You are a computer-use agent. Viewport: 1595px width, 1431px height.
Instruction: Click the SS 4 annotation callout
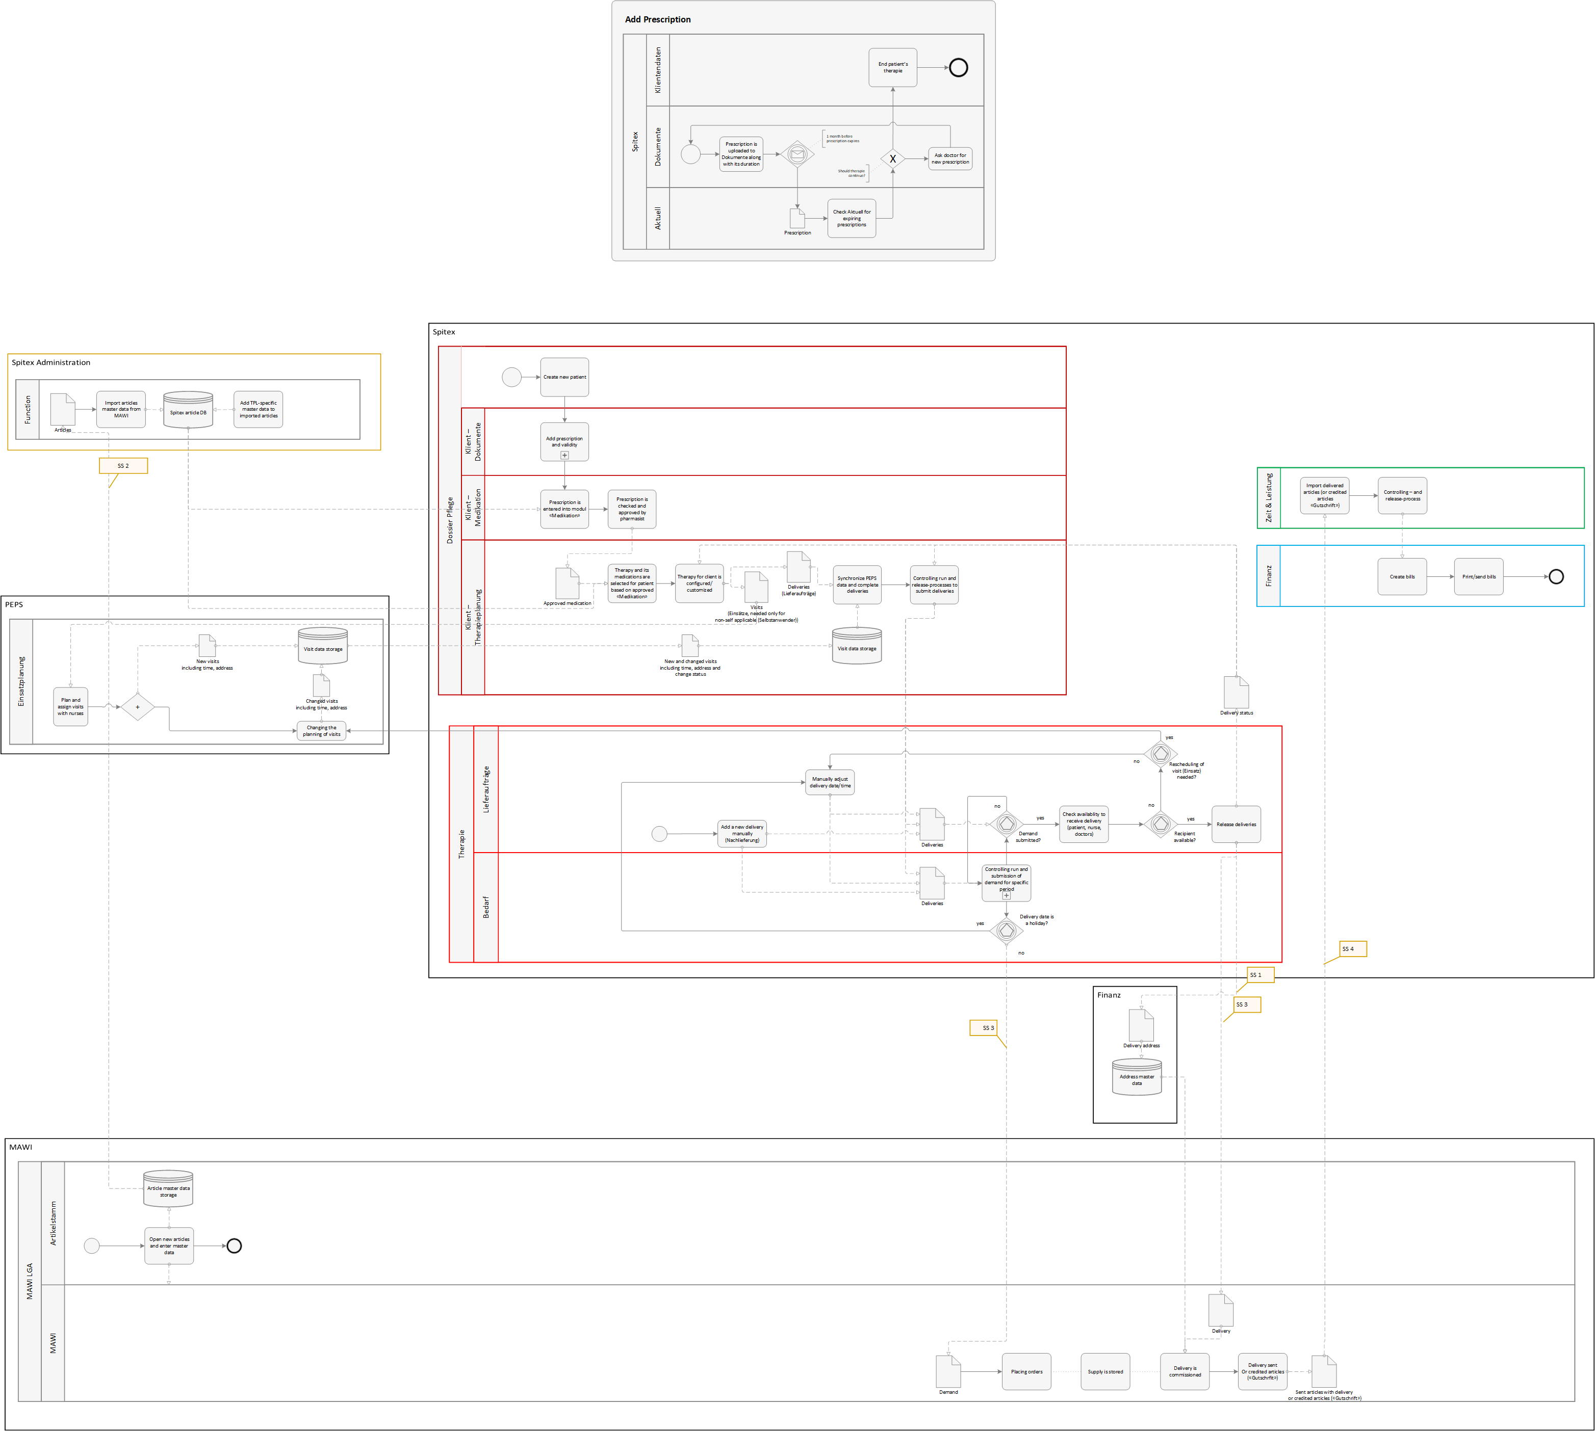tap(1353, 949)
